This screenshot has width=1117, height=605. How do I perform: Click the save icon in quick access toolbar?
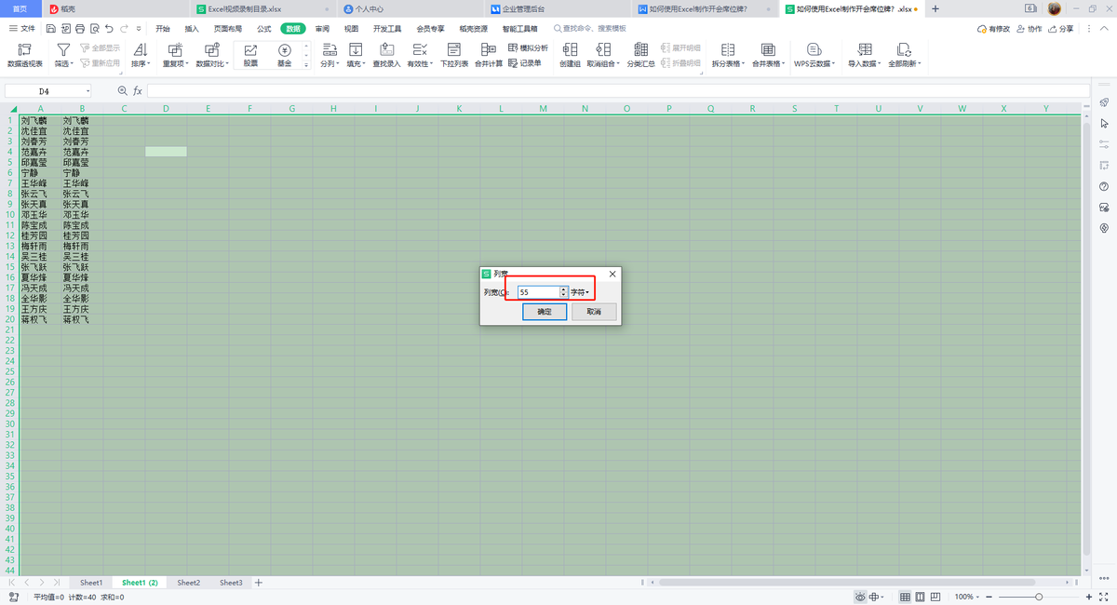click(x=52, y=29)
